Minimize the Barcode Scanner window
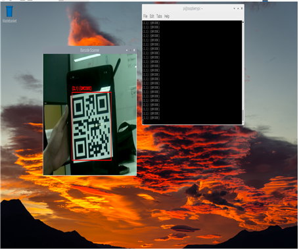This screenshot has height=250, width=299. point(127,50)
